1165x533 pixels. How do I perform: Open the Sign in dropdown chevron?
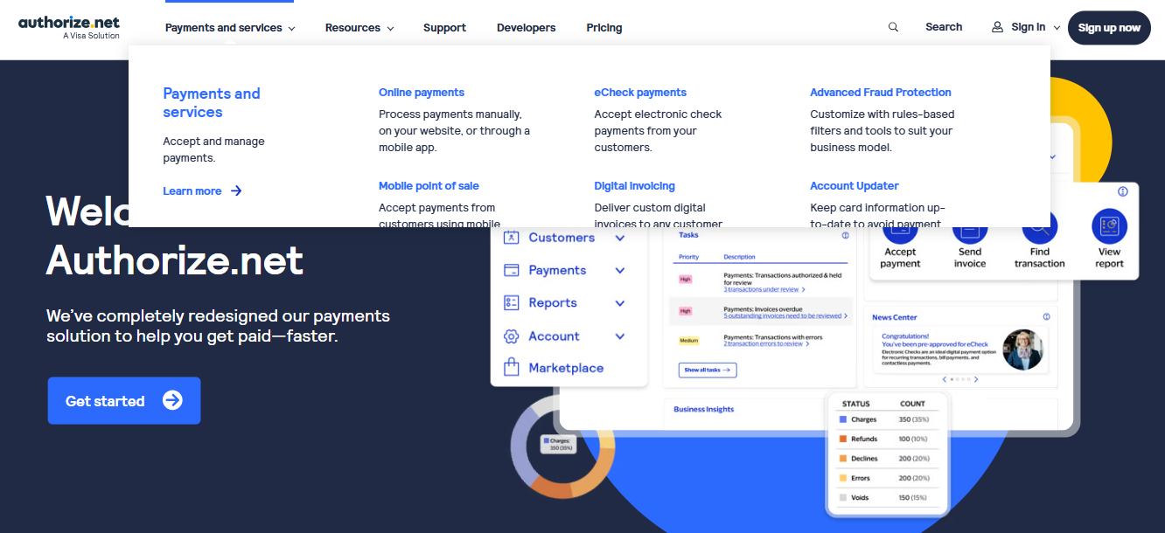tap(1057, 28)
